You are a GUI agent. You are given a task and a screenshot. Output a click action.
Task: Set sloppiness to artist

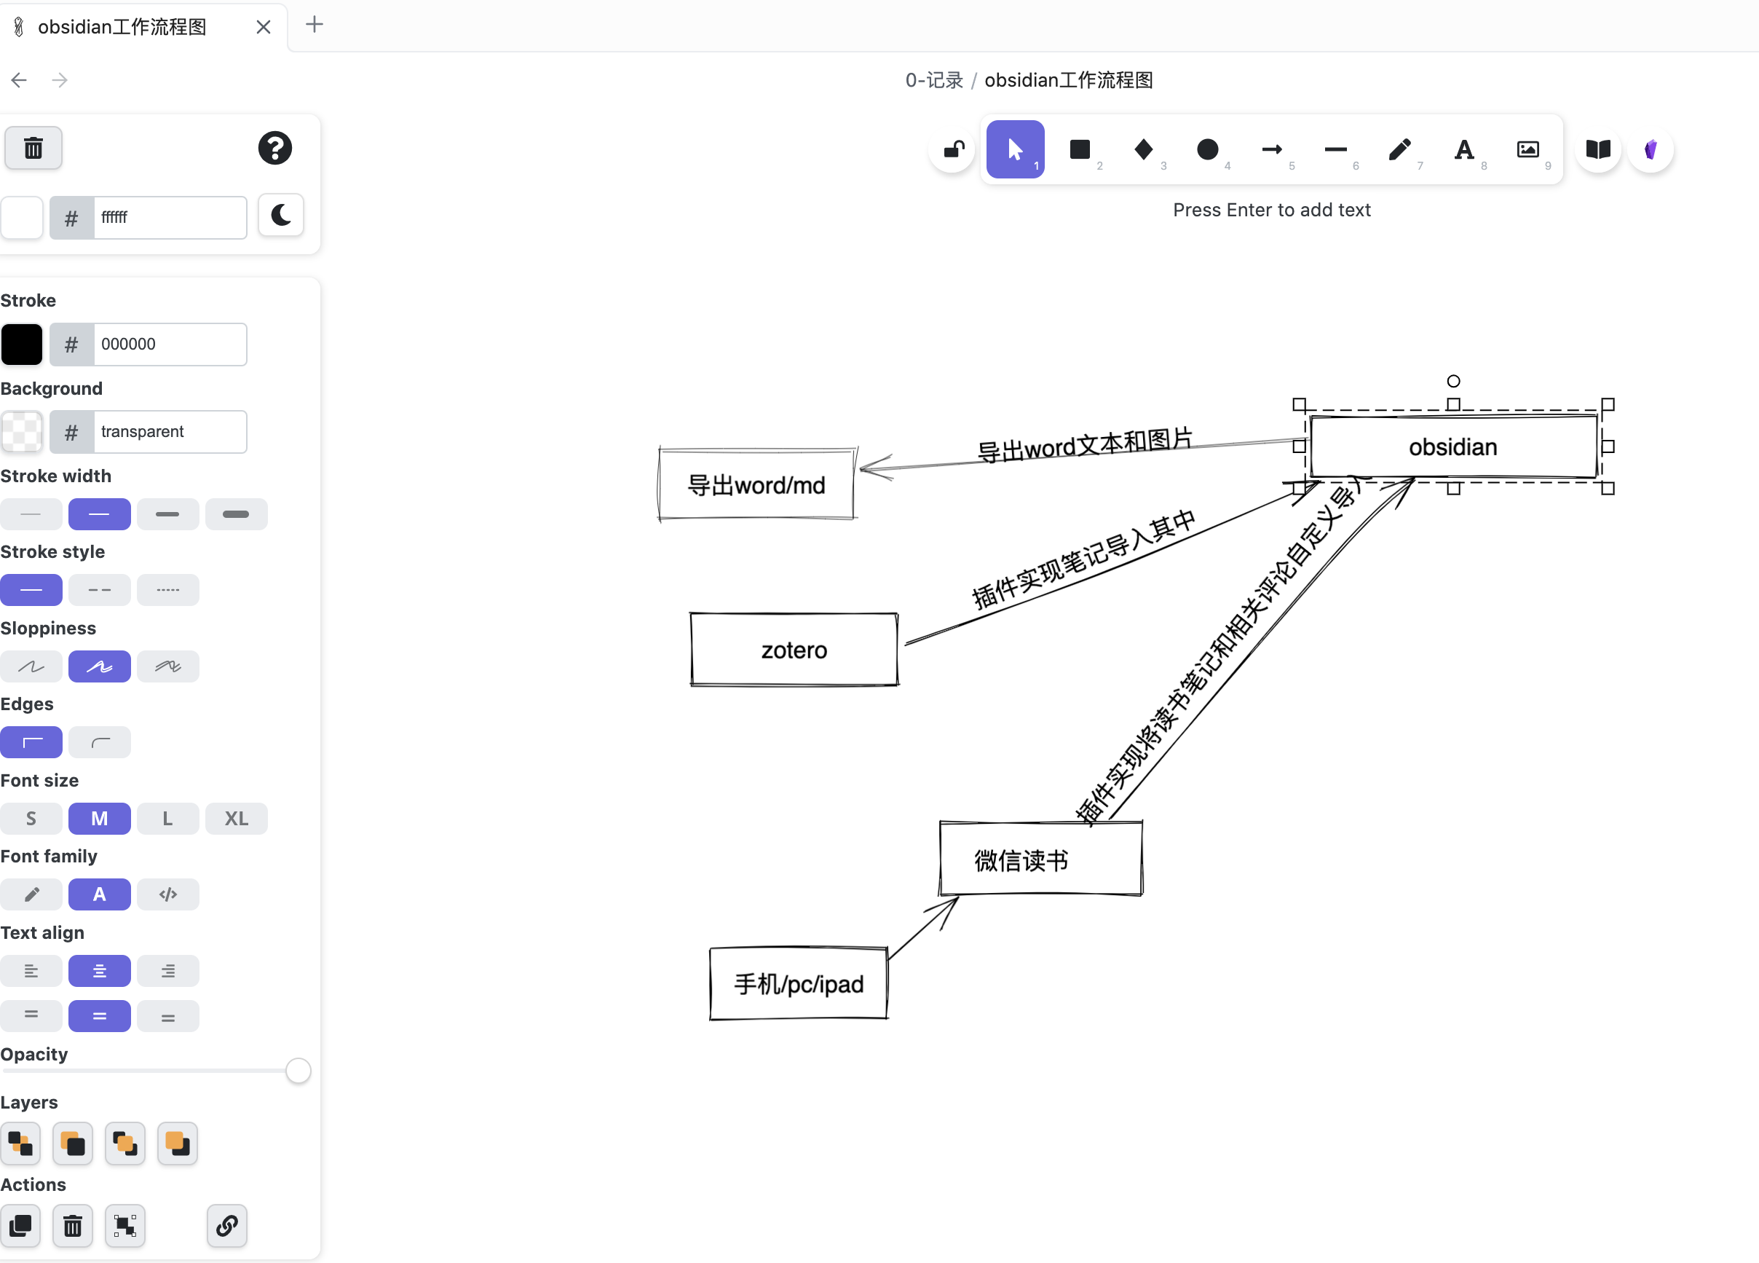pyautogui.click(x=99, y=666)
